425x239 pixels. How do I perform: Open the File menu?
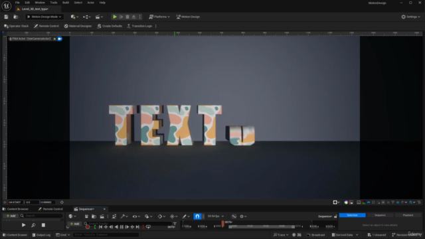click(17, 3)
